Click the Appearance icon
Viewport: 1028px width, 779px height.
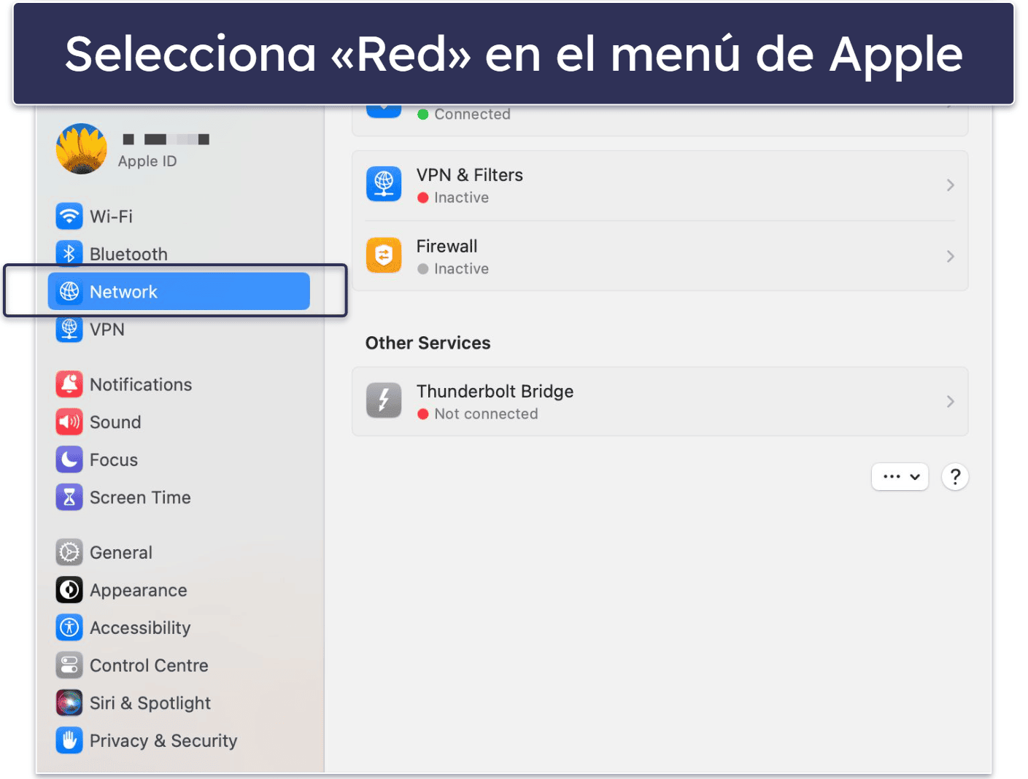pyautogui.click(x=69, y=590)
